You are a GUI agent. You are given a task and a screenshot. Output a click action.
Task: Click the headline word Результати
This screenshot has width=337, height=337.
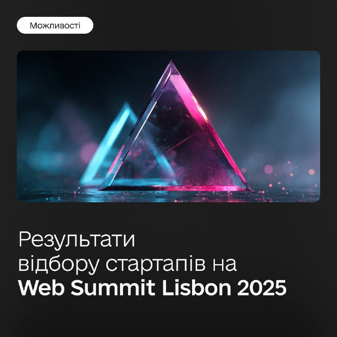77,240
